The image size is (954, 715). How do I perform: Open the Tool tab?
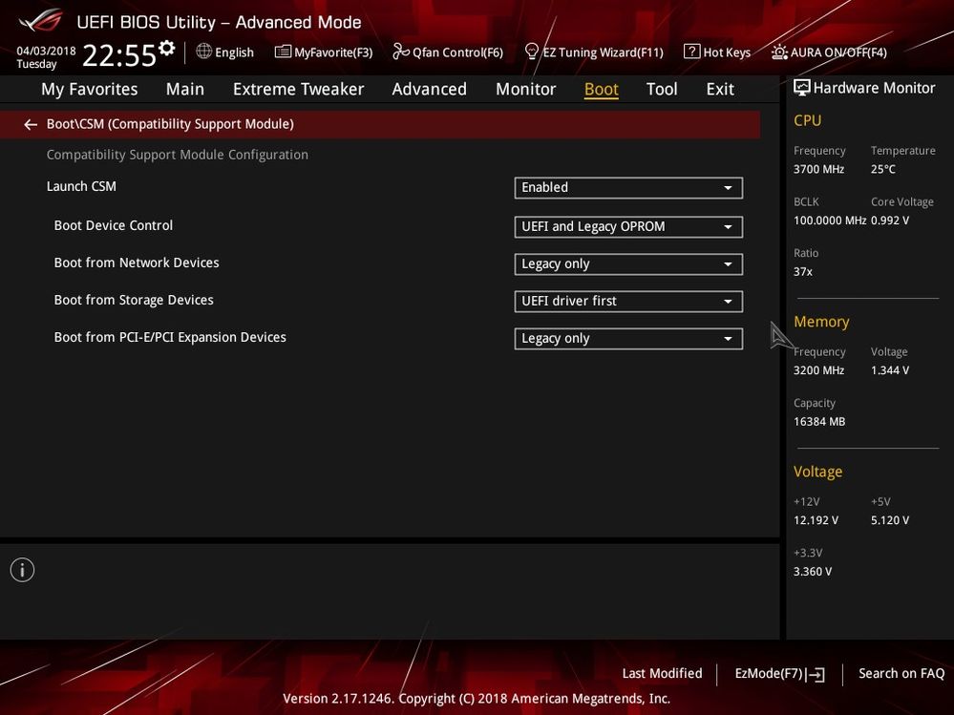(x=662, y=90)
